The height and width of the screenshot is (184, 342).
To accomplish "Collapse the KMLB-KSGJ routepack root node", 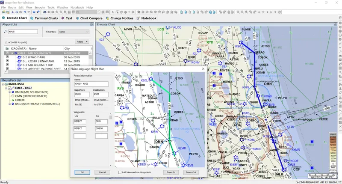I will pyautogui.click(x=3, y=84).
